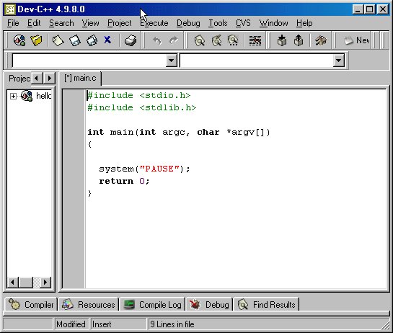
Task: Switch to the Find Results tab
Action: 266,305
